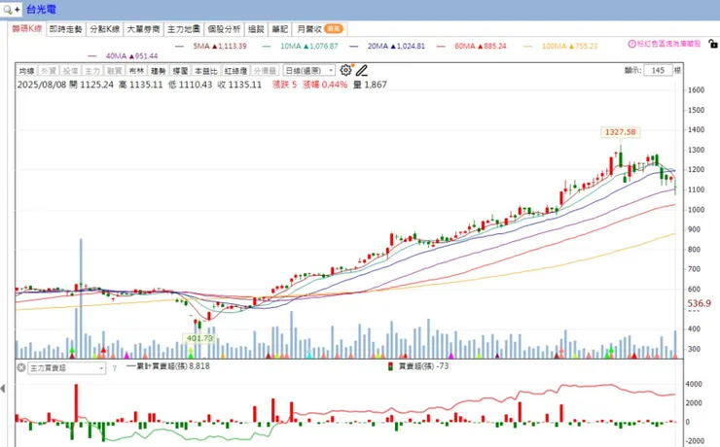Open the 主力地圖 tab
The image size is (720, 447).
pos(184,29)
